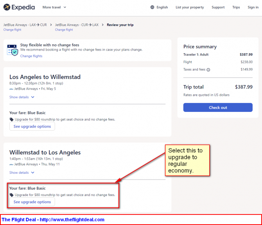Click the globe language icon

click(152, 7)
